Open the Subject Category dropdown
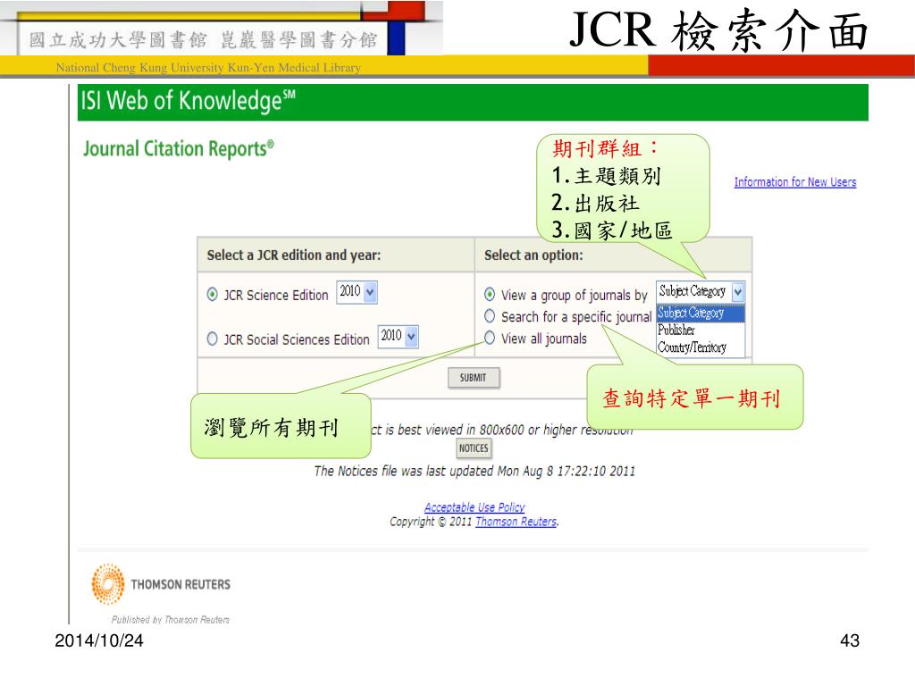The width and height of the screenshot is (915, 686). coord(701,291)
